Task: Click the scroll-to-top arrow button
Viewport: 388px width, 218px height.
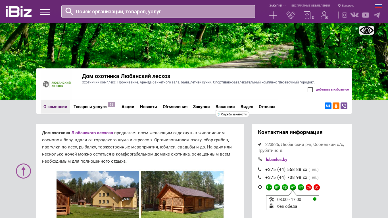Action: click(23, 171)
